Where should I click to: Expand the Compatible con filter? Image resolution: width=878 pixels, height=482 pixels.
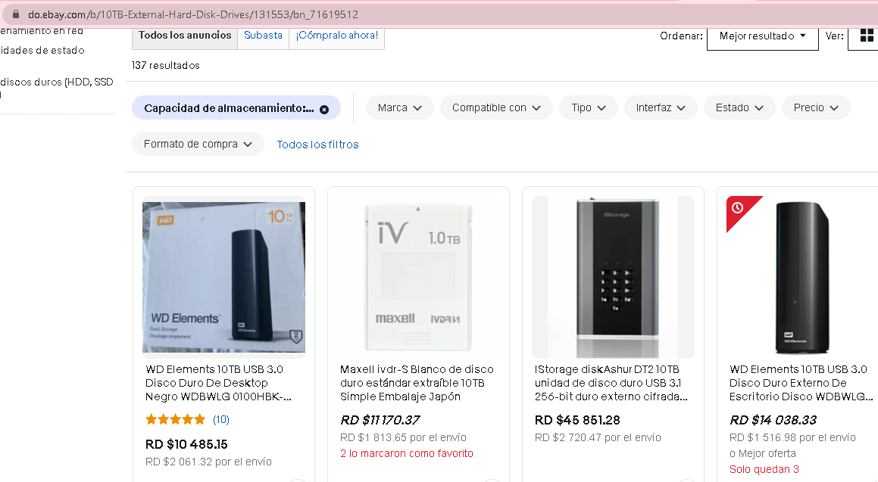point(496,108)
